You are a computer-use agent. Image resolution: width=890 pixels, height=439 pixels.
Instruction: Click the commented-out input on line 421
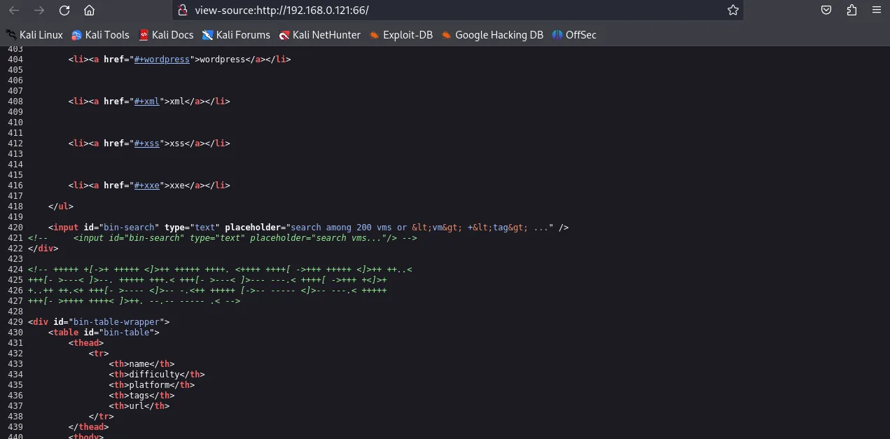point(223,238)
